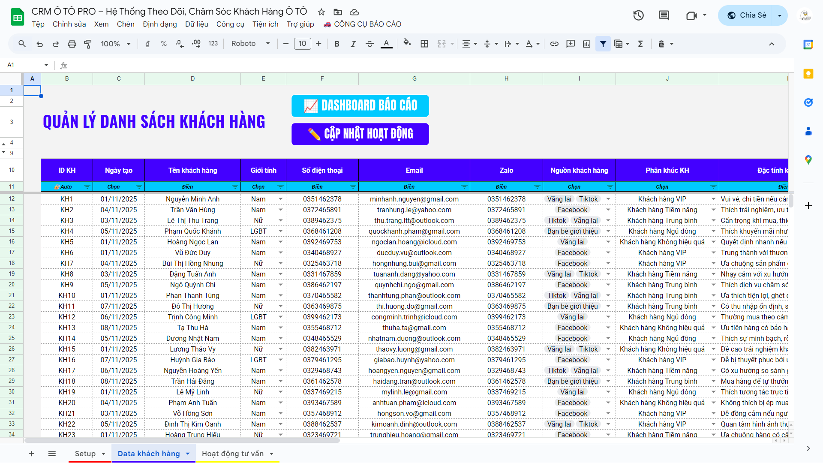Toggle bold formatting

(x=337, y=44)
